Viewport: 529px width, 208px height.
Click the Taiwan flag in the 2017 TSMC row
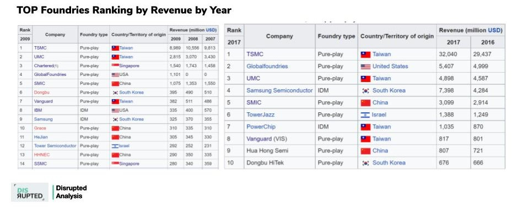365,54
